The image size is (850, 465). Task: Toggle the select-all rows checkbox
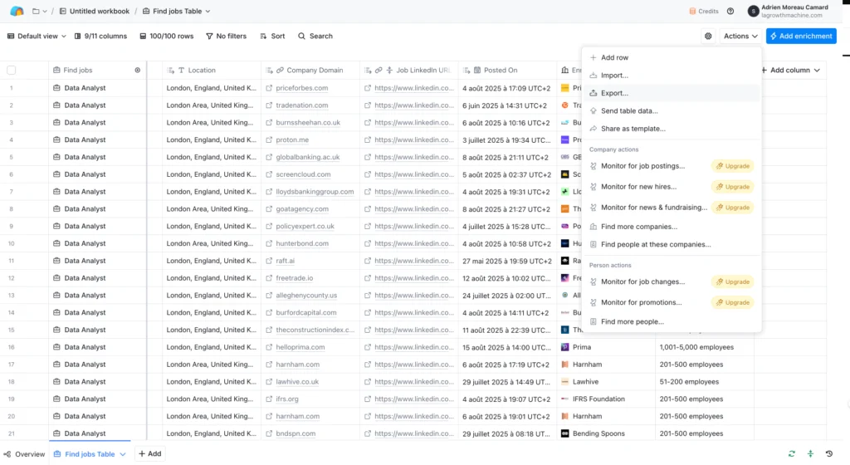(x=12, y=71)
